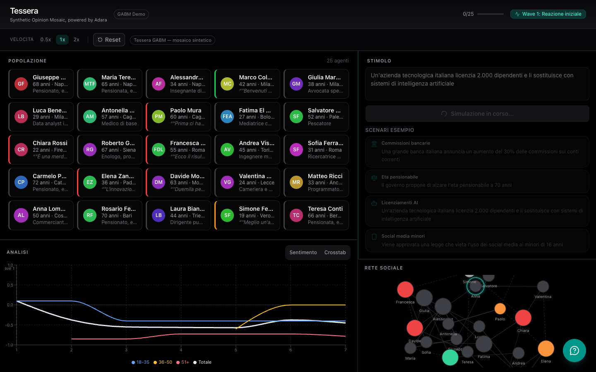Click the scales icon of Eta pensionabile
Screen dimensions: 596x372
(x=374, y=178)
